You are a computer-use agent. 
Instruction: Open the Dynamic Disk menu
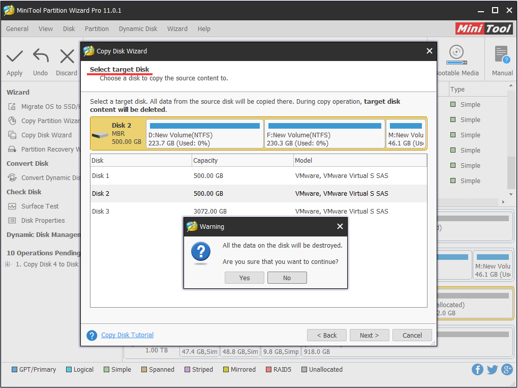tap(138, 29)
